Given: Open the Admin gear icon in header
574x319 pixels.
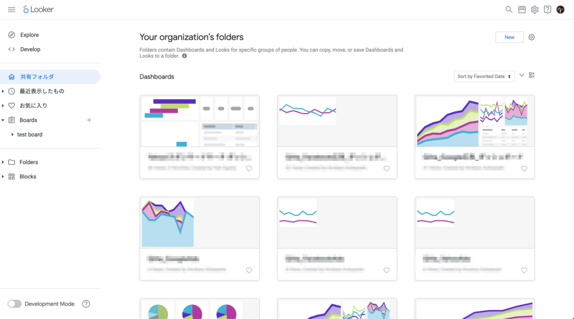Looking at the screenshot, I should click(x=535, y=10).
